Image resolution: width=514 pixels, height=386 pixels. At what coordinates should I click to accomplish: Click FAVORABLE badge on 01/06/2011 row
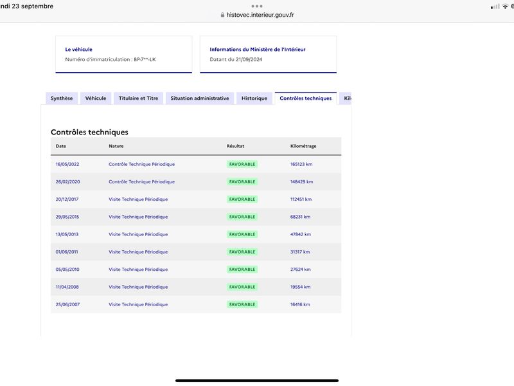[x=242, y=252]
